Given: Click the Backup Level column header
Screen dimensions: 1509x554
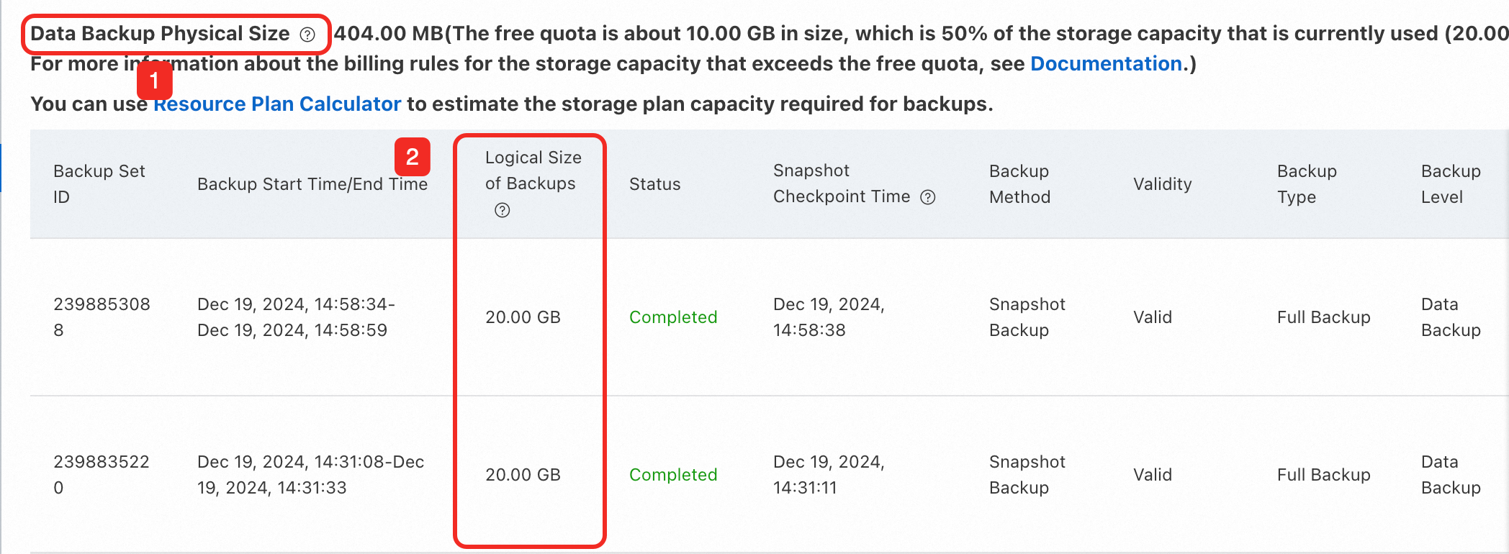Looking at the screenshot, I should pyautogui.click(x=1450, y=184).
